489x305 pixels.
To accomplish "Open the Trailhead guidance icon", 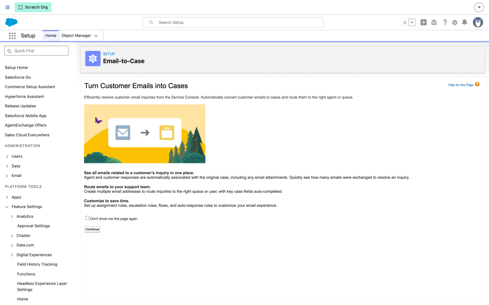I will tap(434, 22).
